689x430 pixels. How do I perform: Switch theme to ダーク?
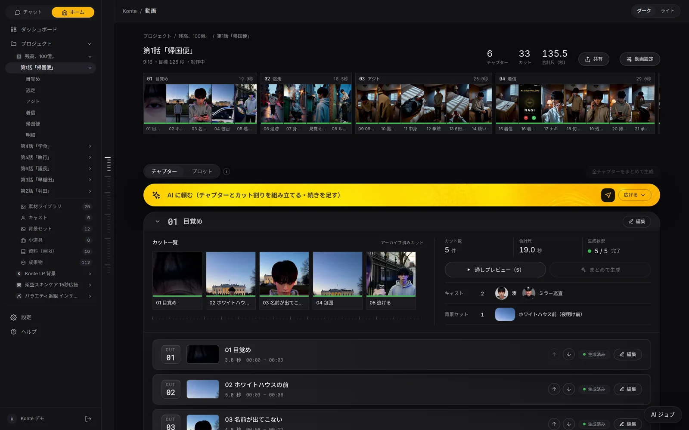(644, 11)
